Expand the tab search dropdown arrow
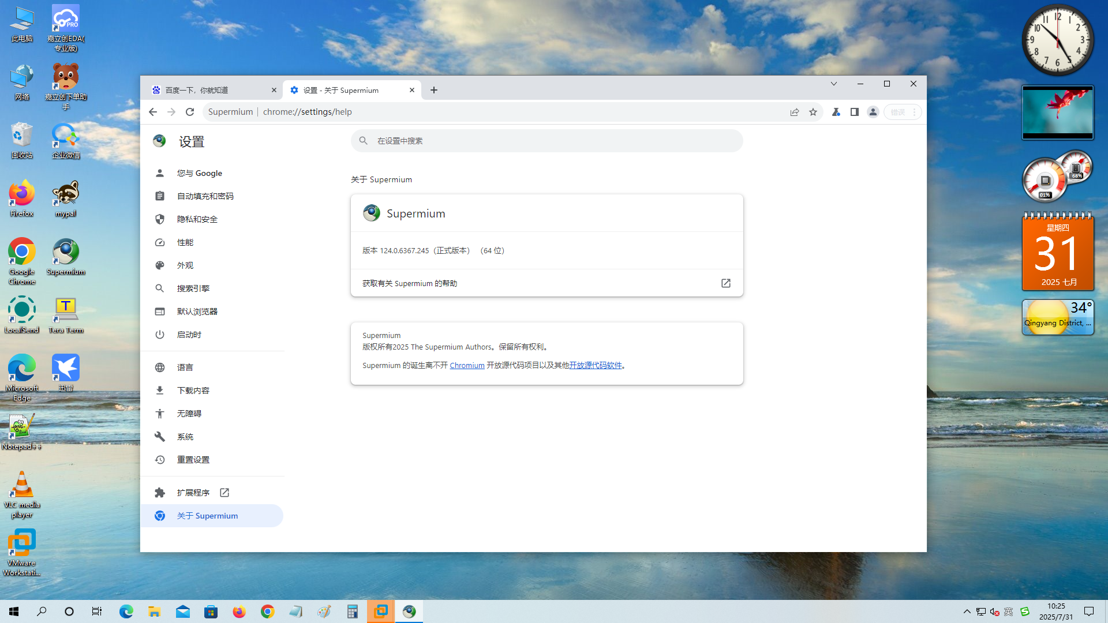The height and width of the screenshot is (623, 1108). [834, 84]
